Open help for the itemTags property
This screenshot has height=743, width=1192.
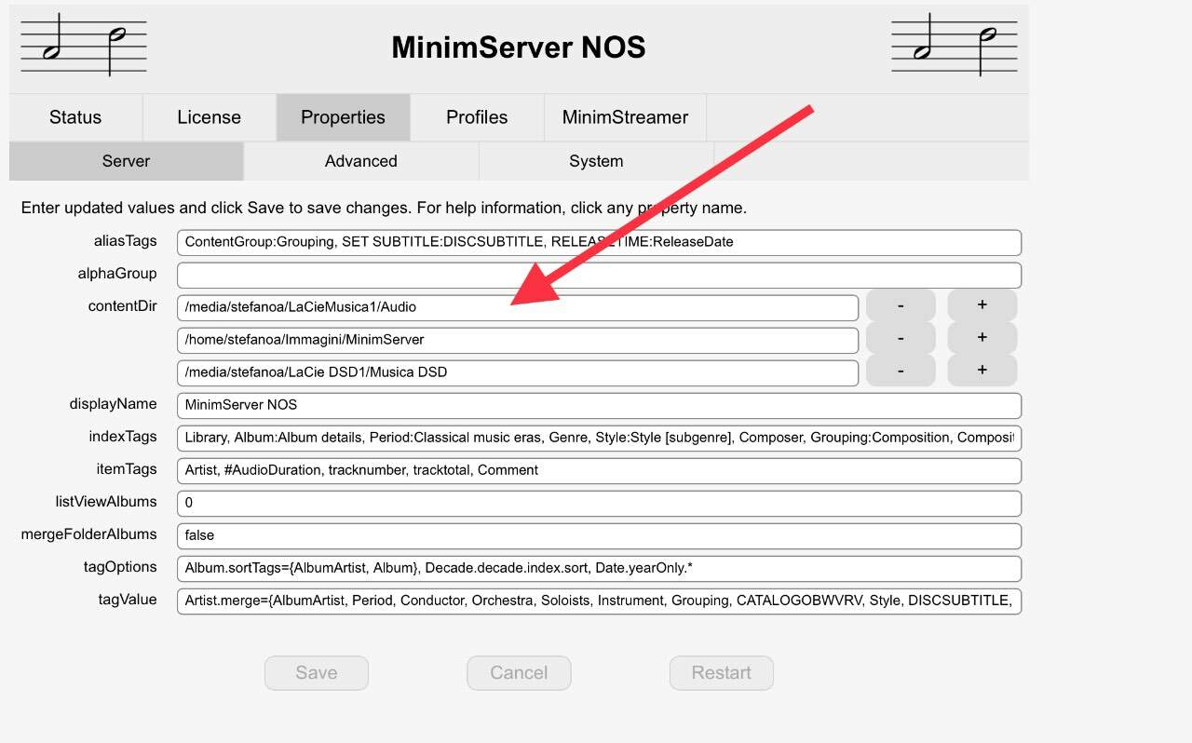point(127,469)
